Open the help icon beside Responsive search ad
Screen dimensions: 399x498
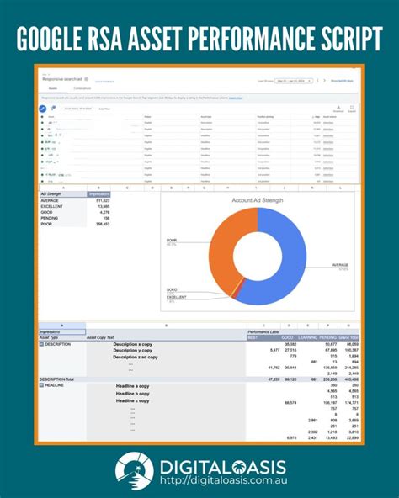click(86, 79)
